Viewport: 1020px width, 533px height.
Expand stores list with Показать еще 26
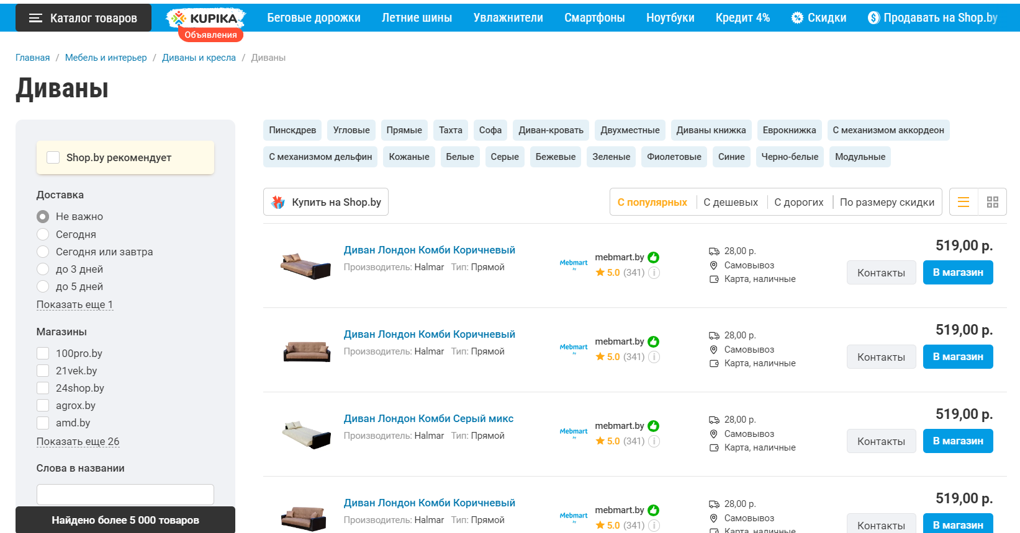coord(78,441)
